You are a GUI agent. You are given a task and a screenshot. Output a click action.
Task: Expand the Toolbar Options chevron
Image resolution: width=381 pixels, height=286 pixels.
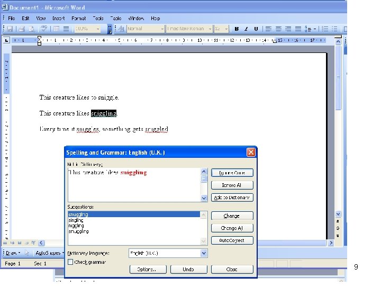tap(110, 29)
